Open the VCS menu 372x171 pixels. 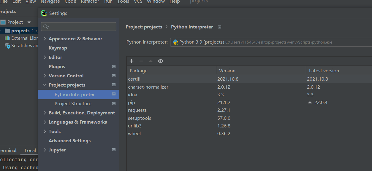coord(138,1)
